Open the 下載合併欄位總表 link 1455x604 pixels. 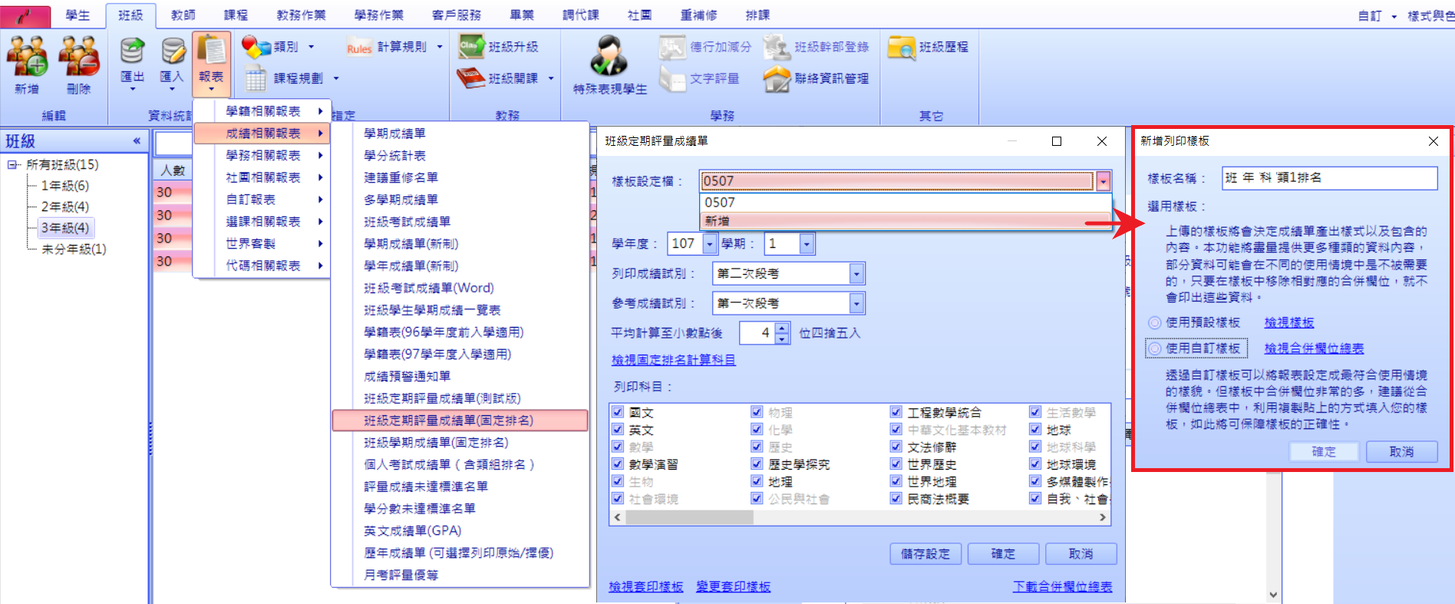(1062, 587)
